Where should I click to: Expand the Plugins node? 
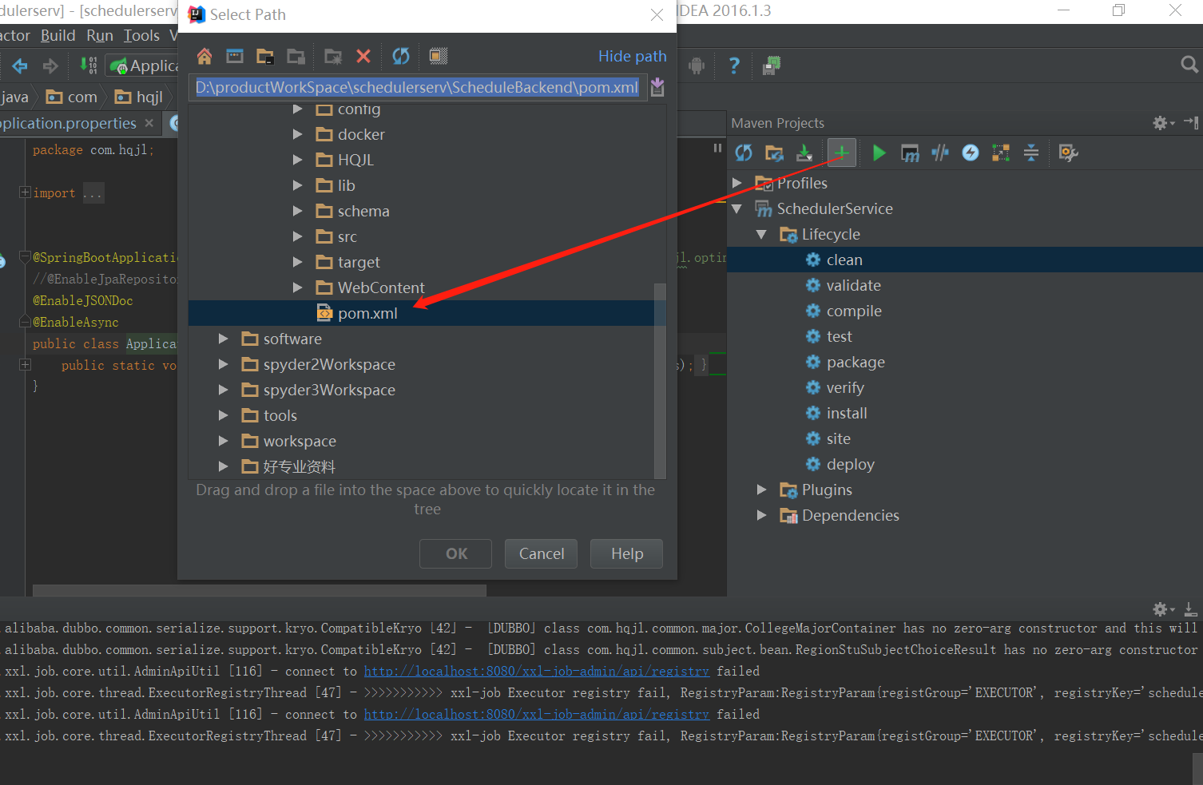click(x=761, y=490)
